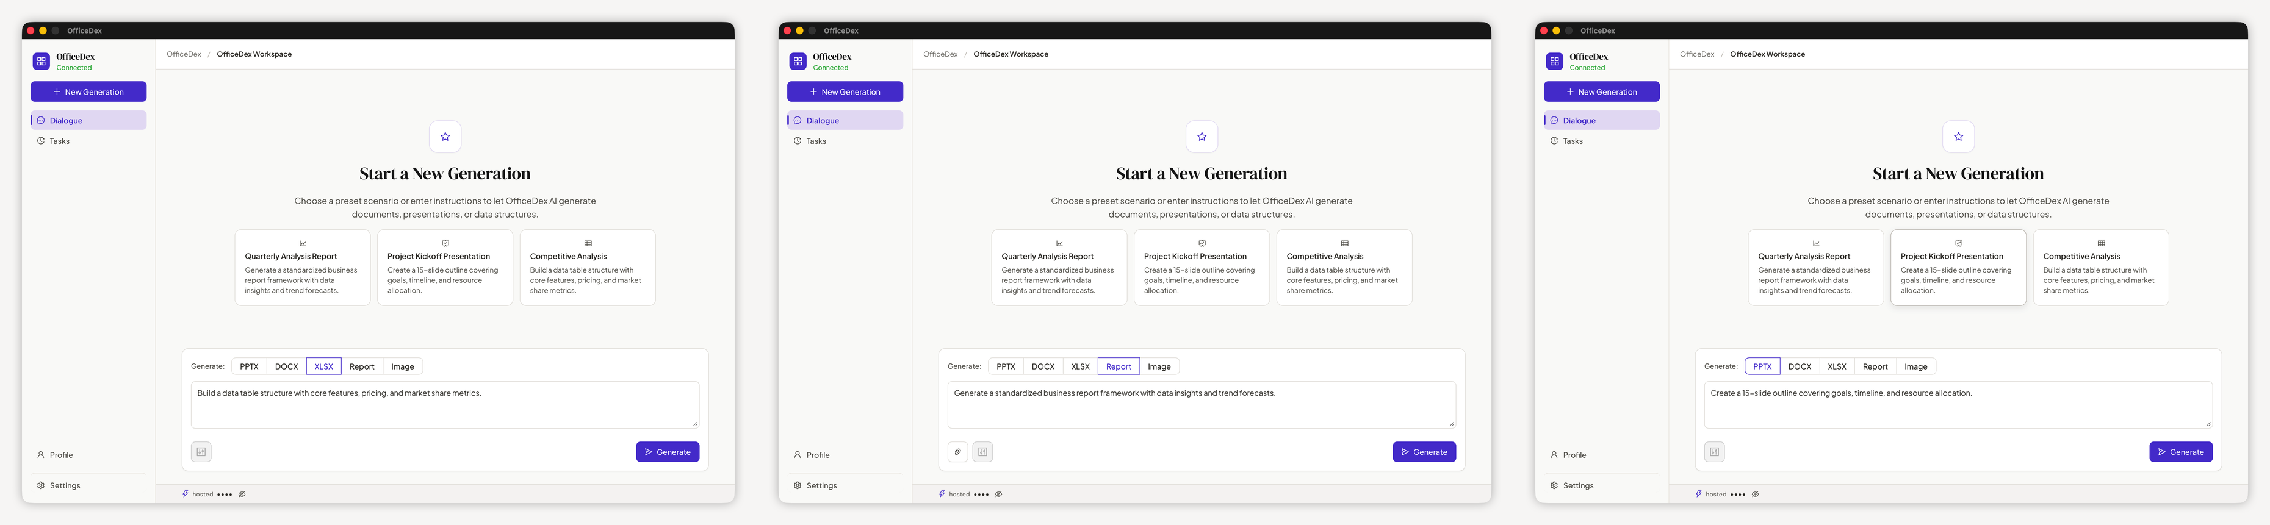The height and width of the screenshot is (525, 2270).
Task: Choose Project Kickoff Presentation card in right window
Action: point(1958,268)
